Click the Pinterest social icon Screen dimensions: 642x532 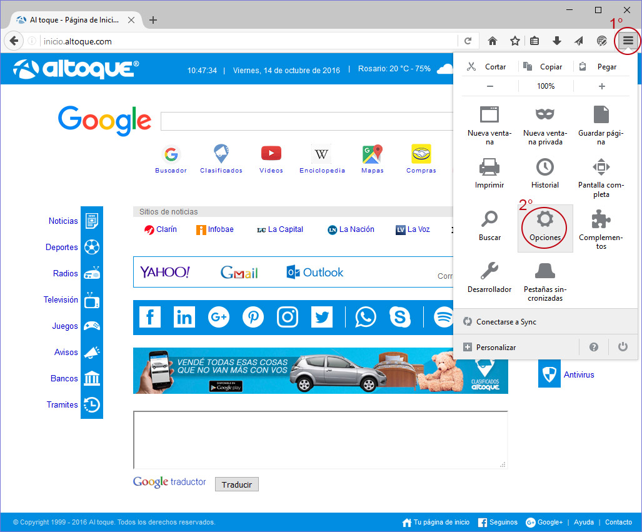click(x=253, y=316)
